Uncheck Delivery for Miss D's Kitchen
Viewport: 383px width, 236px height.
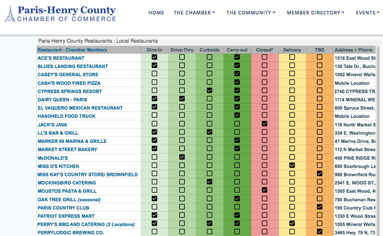[292, 165]
